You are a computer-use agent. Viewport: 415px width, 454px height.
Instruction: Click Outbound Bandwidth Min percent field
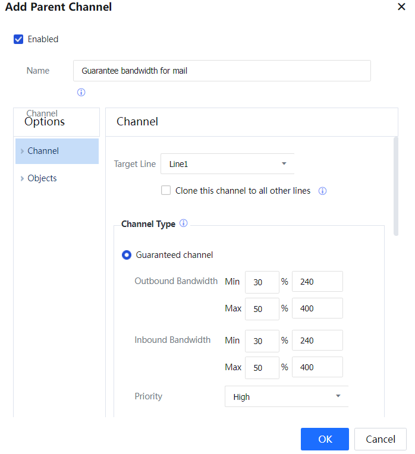pos(262,282)
